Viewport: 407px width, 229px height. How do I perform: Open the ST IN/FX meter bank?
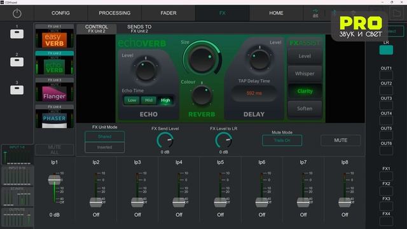click(17, 197)
